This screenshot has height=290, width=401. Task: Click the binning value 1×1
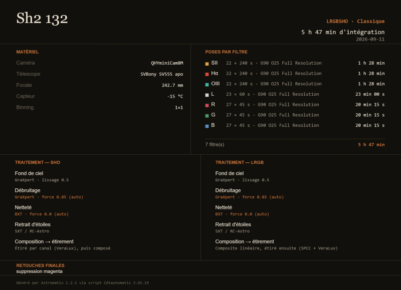coord(179,108)
